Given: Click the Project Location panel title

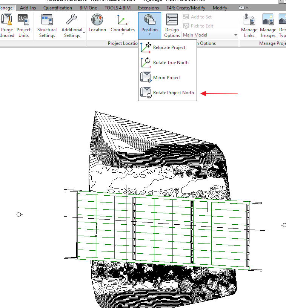Looking at the screenshot, I should 123,43.
